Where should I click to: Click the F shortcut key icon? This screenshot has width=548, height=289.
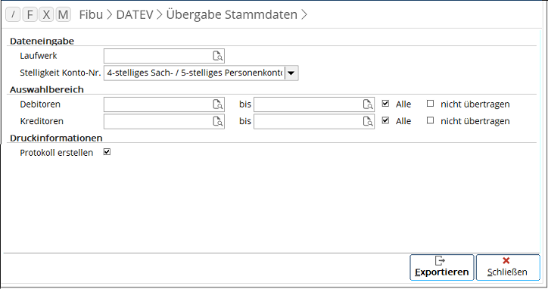coord(30,14)
